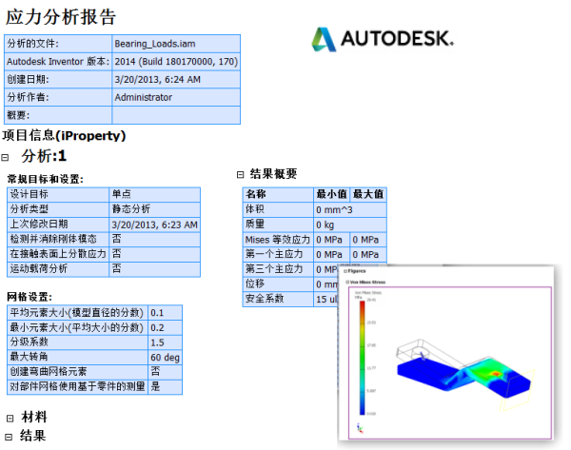Image resolution: width=571 pixels, height=450 pixels.
Task: Click the Mises 等效应力 label cell
Action: pyautogui.click(x=278, y=240)
